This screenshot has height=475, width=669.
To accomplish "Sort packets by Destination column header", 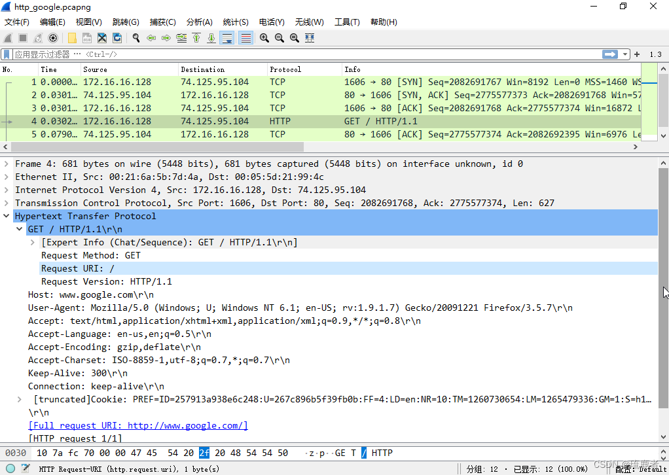I will pyautogui.click(x=223, y=69).
